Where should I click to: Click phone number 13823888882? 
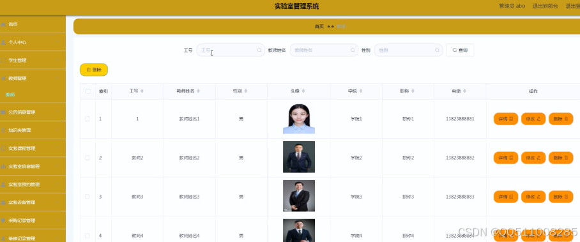(x=460, y=158)
